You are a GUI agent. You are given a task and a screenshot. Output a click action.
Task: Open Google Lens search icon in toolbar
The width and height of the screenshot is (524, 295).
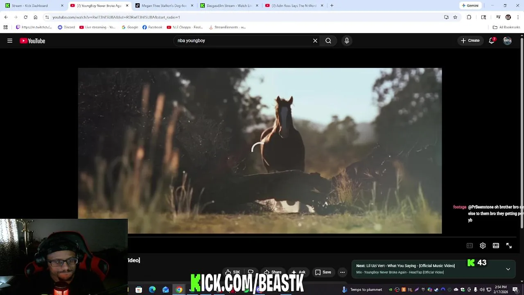tap(483, 17)
